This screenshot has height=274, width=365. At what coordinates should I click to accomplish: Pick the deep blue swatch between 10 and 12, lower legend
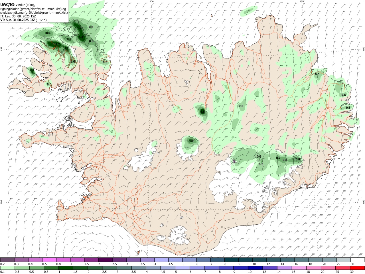coord(255,268)
